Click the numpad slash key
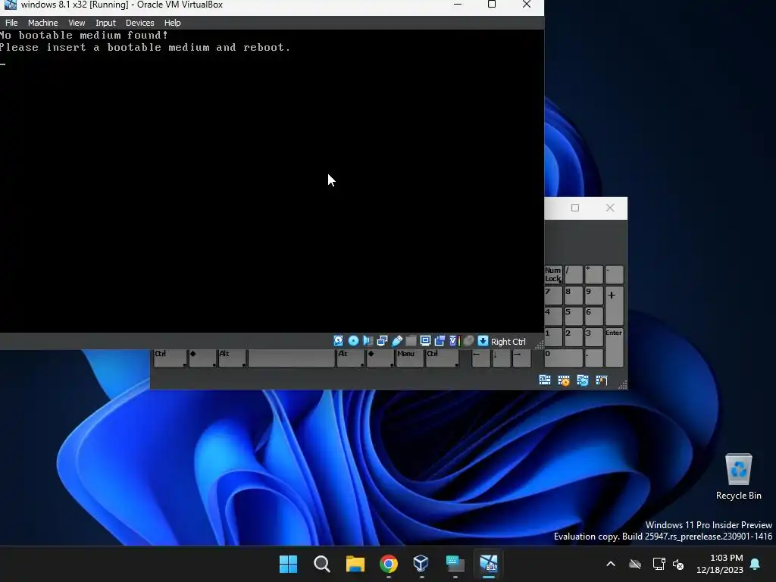Image resolution: width=776 pixels, height=582 pixels. pyautogui.click(x=574, y=274)
